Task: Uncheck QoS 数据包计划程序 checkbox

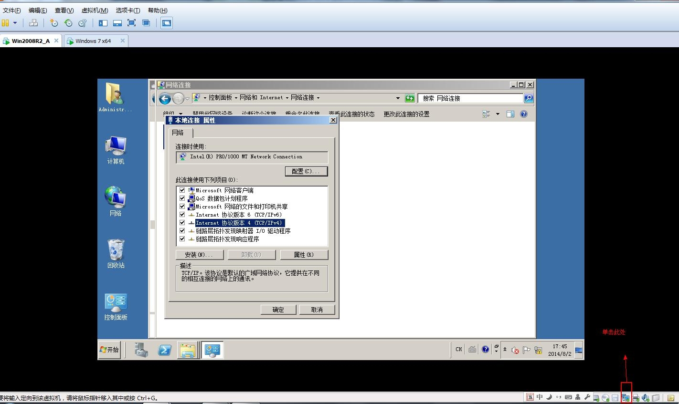Action: coord(182,198)
